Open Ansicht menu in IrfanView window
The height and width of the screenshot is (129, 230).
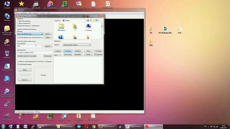coord(43,13)
